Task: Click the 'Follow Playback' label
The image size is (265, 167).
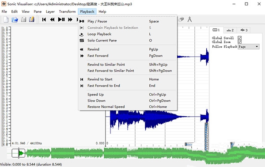Action: 225,47
